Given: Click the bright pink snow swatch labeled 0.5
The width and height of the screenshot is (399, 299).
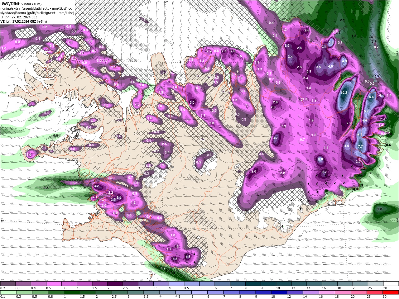Looking at the screenshot, I should pyautogui.click(x=54, y=284).
